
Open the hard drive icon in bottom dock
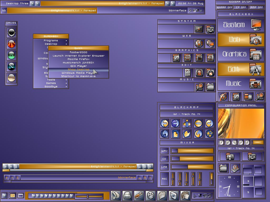point(127,195)
